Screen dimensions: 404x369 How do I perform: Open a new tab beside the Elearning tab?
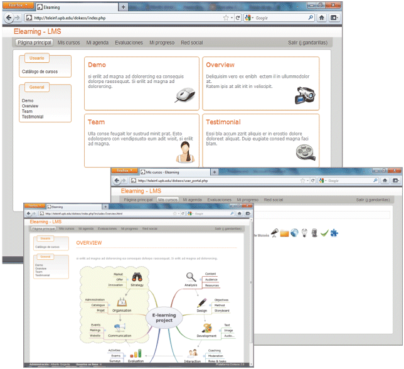[x=123, y=7]
